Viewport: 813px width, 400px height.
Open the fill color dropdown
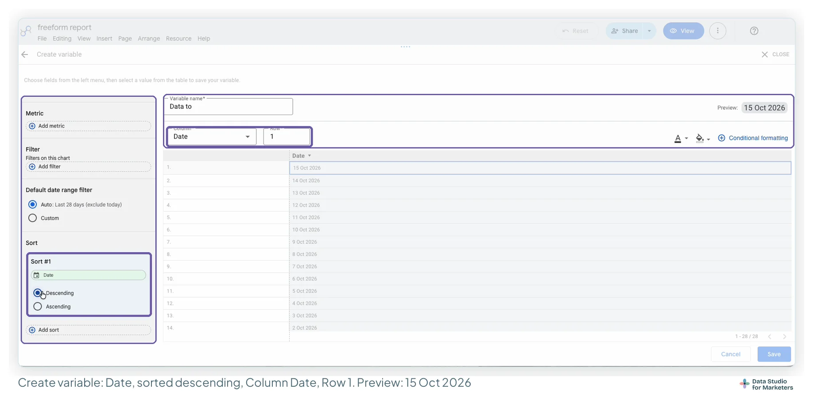tap(703, 138)
